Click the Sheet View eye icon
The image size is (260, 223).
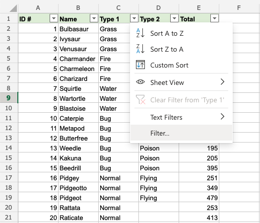coord(140,82)
